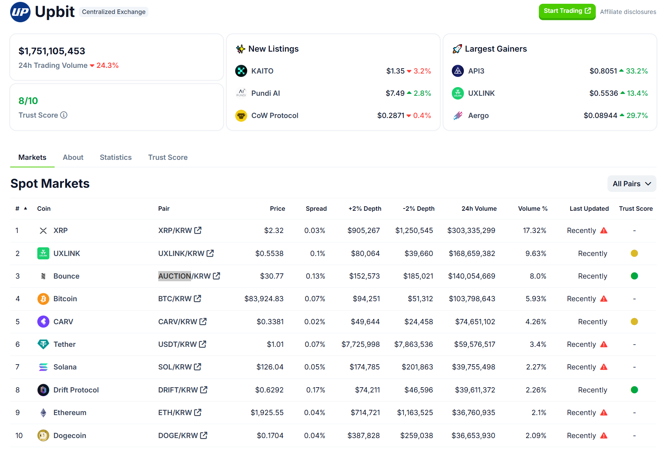This screenshot has width=667, height=449.
Task: Click green trust score dot for Drift Protocol
Action: (x=634, y=390)
